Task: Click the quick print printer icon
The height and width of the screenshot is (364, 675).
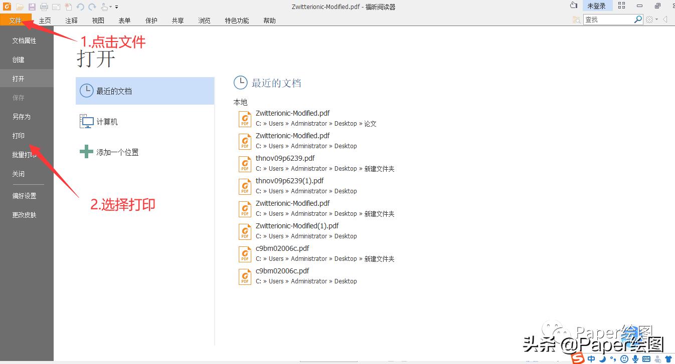Action: click(43, 6)
